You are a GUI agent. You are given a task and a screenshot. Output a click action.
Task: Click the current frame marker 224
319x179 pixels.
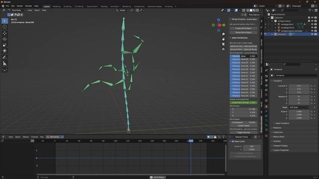click(x=190, y=141)
